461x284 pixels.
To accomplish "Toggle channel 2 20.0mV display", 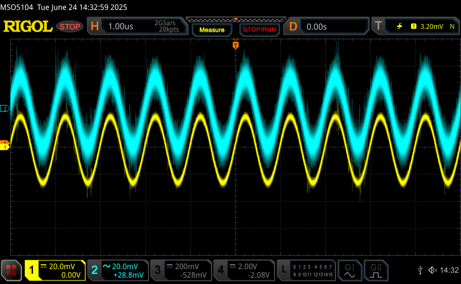I will [118, 270].
